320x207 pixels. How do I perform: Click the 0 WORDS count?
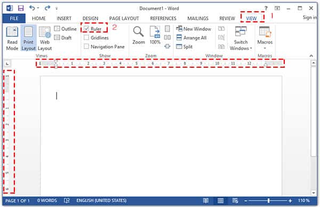click(x=47, y=201)
